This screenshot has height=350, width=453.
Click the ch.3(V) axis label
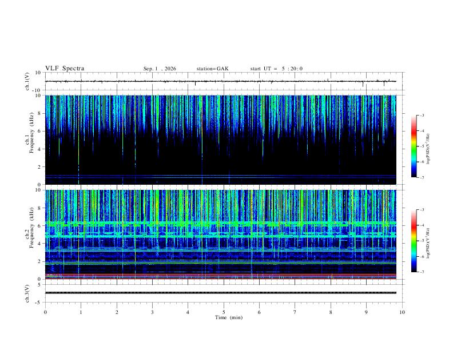pyautogui.click(x=27, y=294)
